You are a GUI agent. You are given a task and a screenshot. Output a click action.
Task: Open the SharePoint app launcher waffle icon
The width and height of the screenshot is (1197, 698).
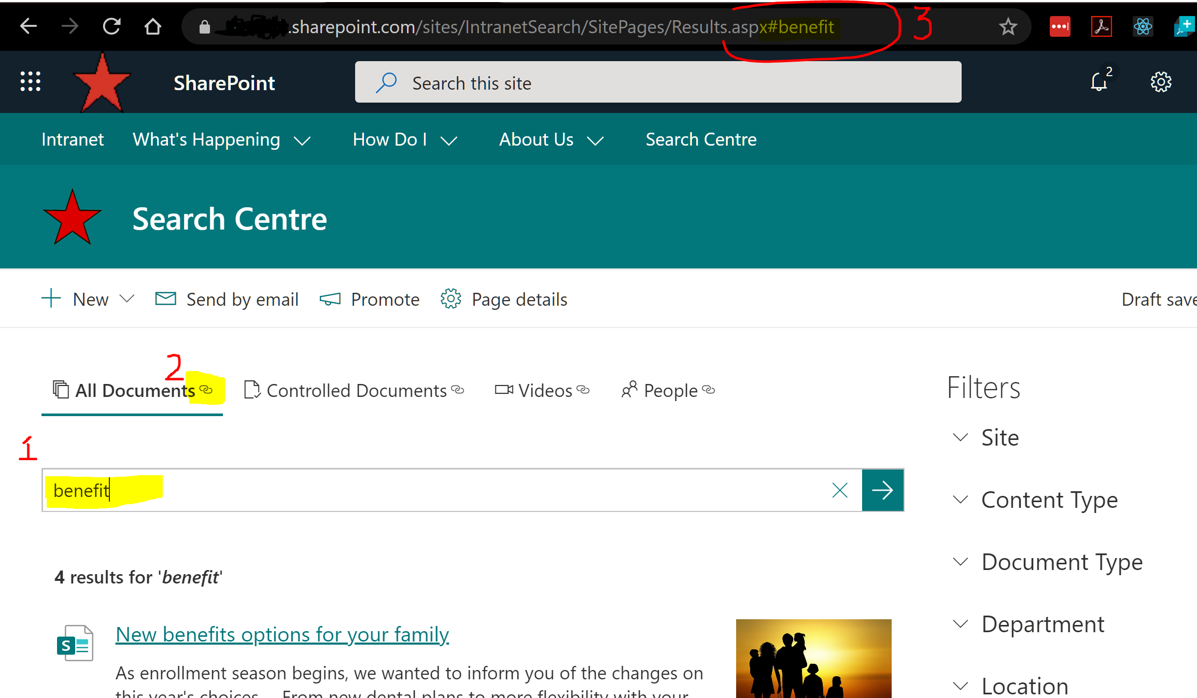click(30, 81)
